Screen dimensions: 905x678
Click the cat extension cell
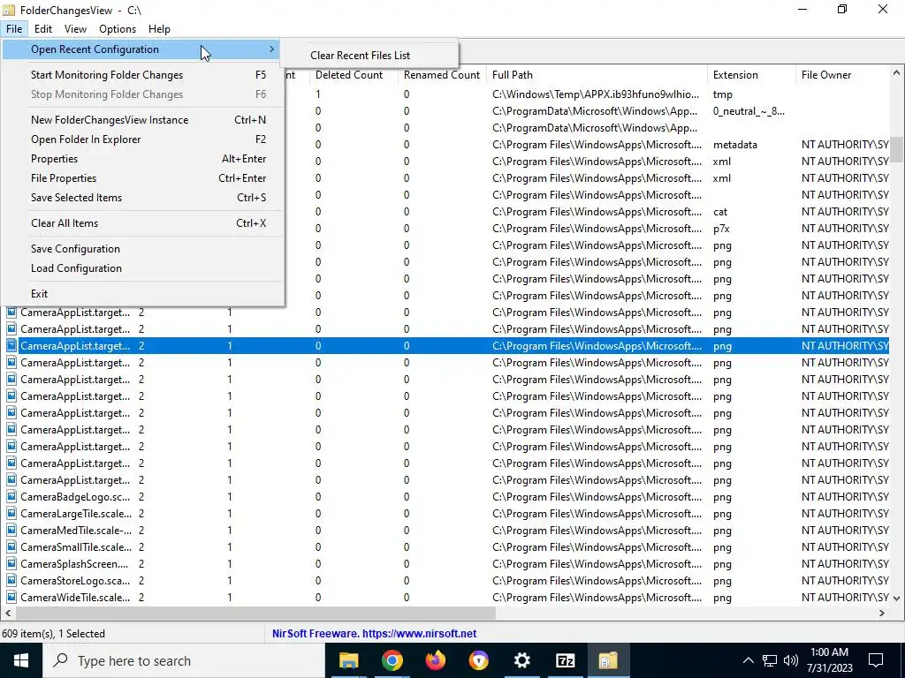[720, 212]
